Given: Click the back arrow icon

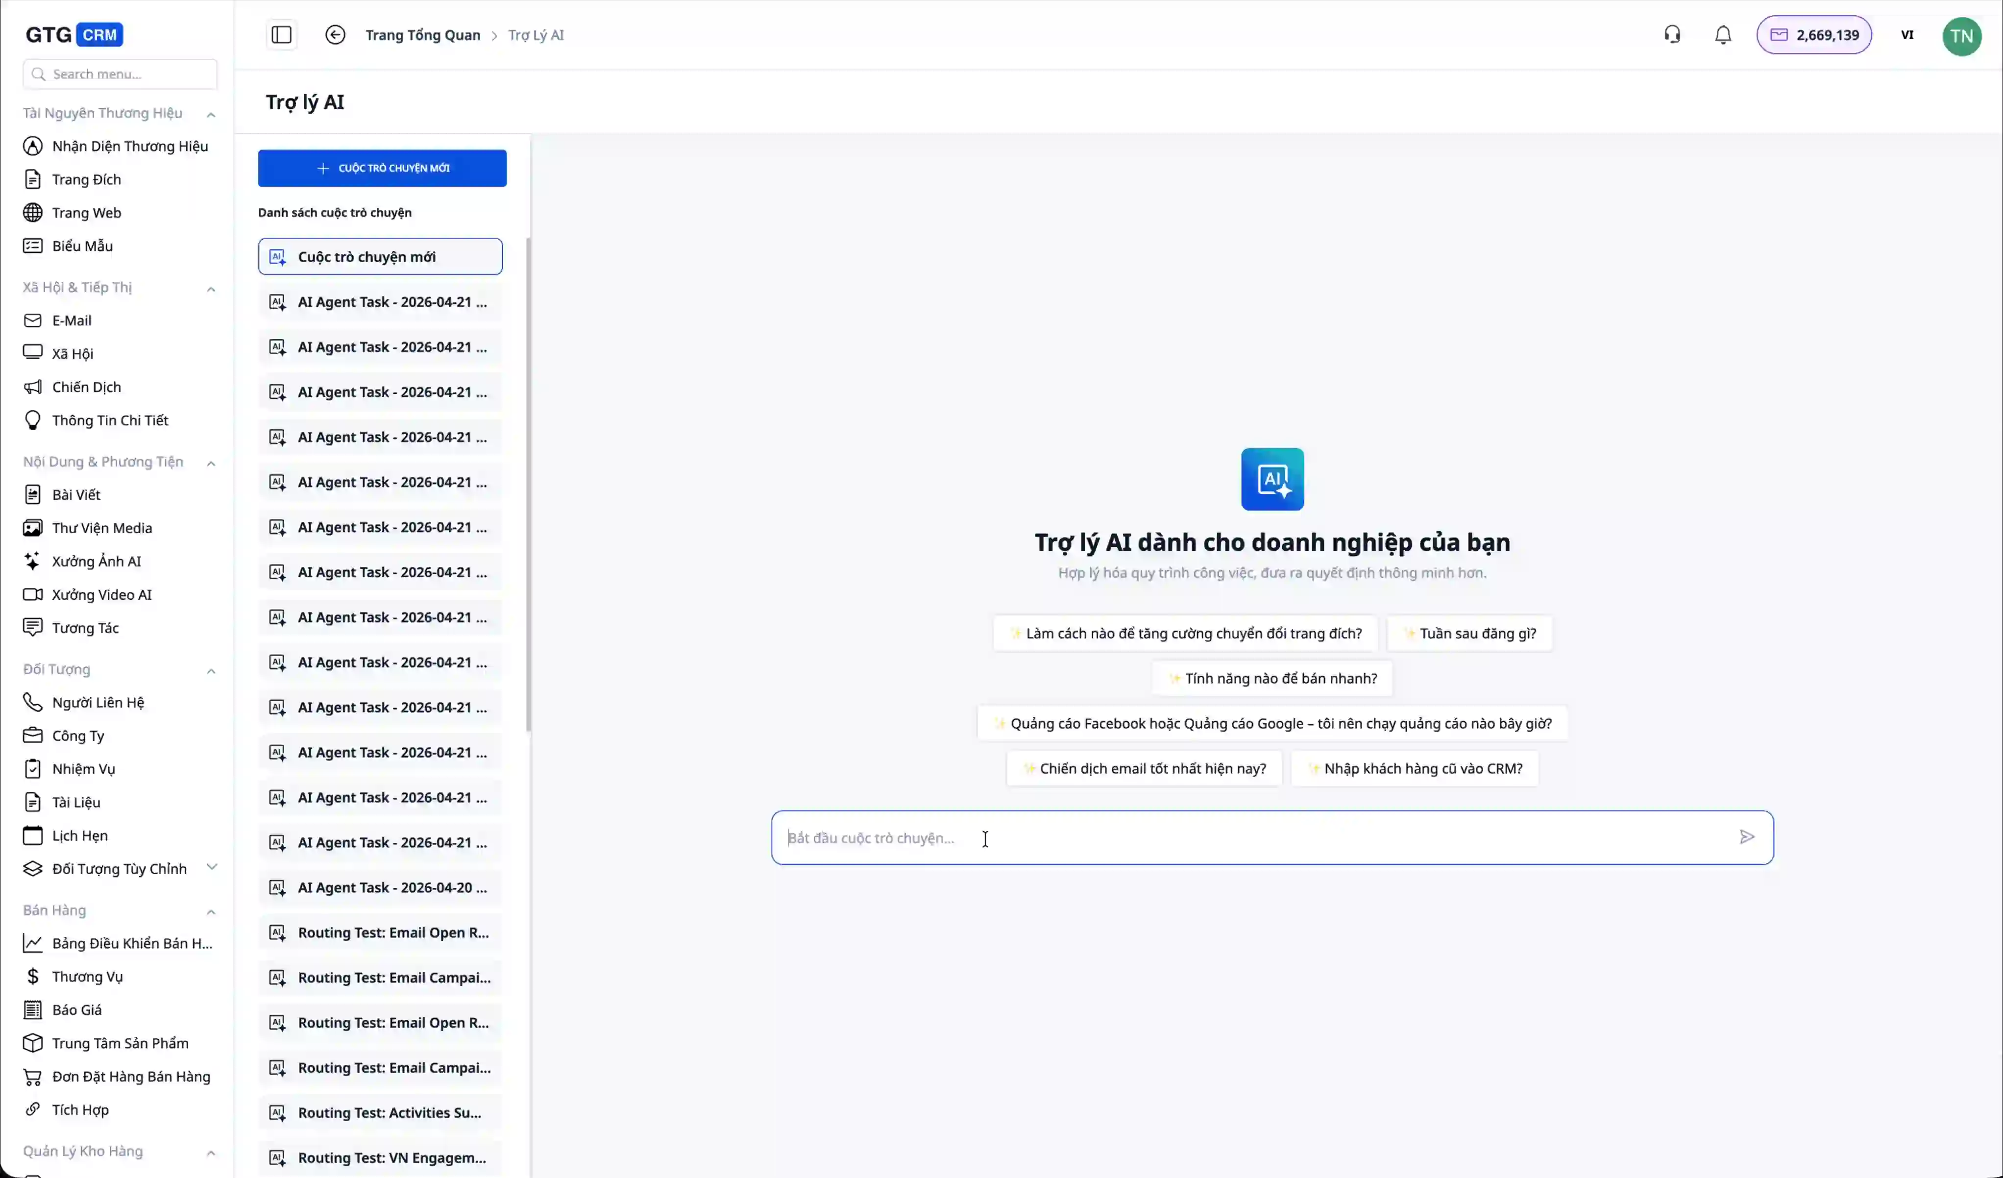Looking at the screenshot, I should click(336, 35).
